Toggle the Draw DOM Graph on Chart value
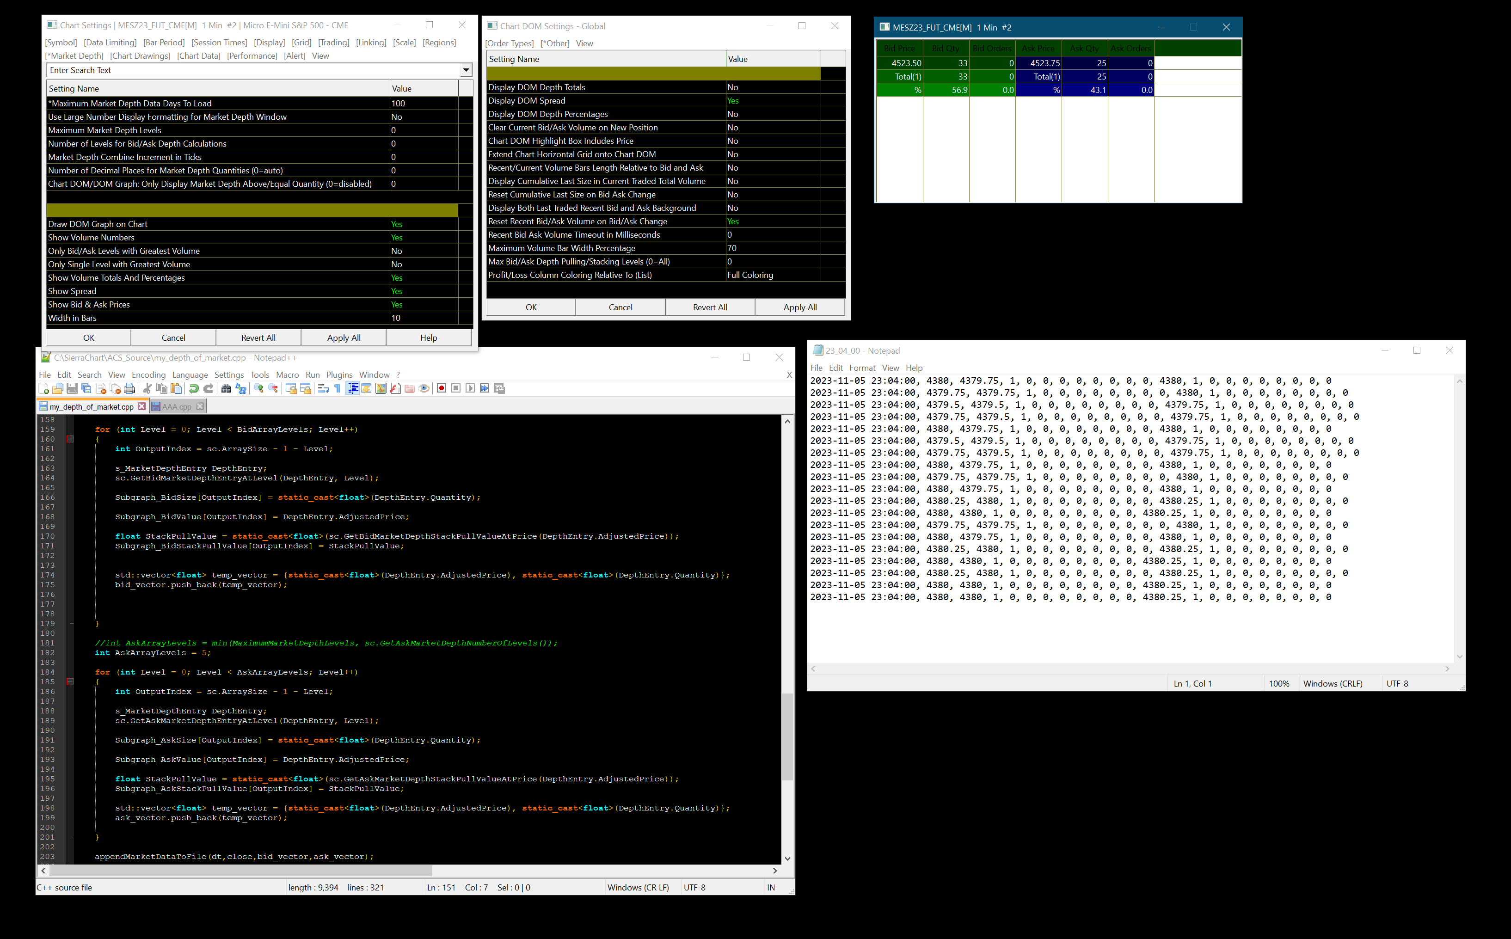1511x939 pixels. (x=423, y=224)
